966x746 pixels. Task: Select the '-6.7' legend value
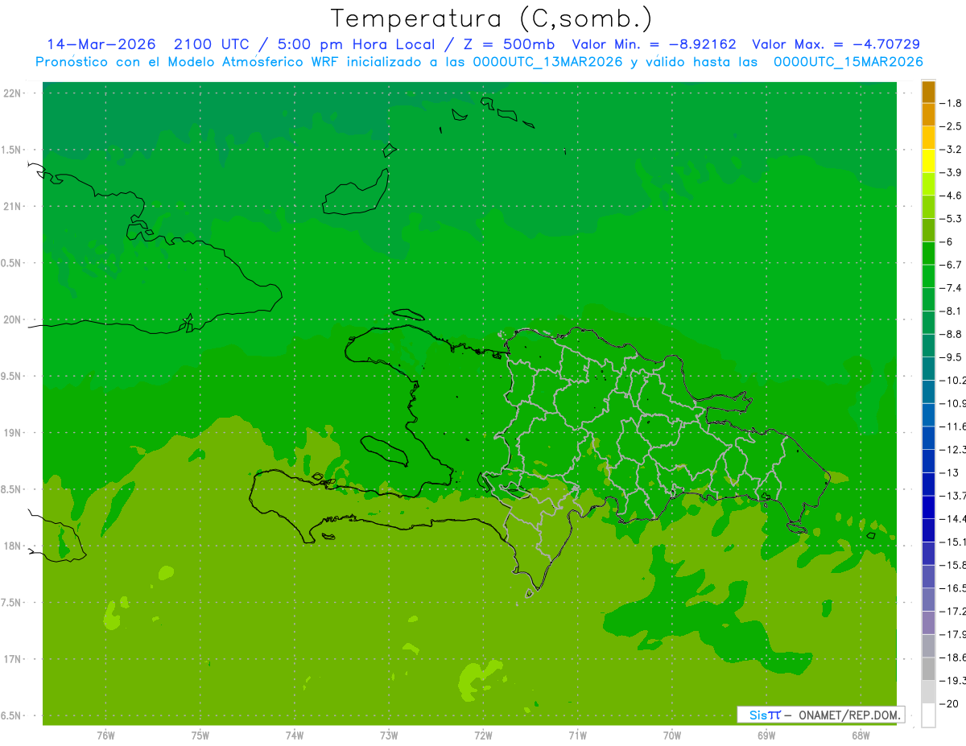point(952,265)
